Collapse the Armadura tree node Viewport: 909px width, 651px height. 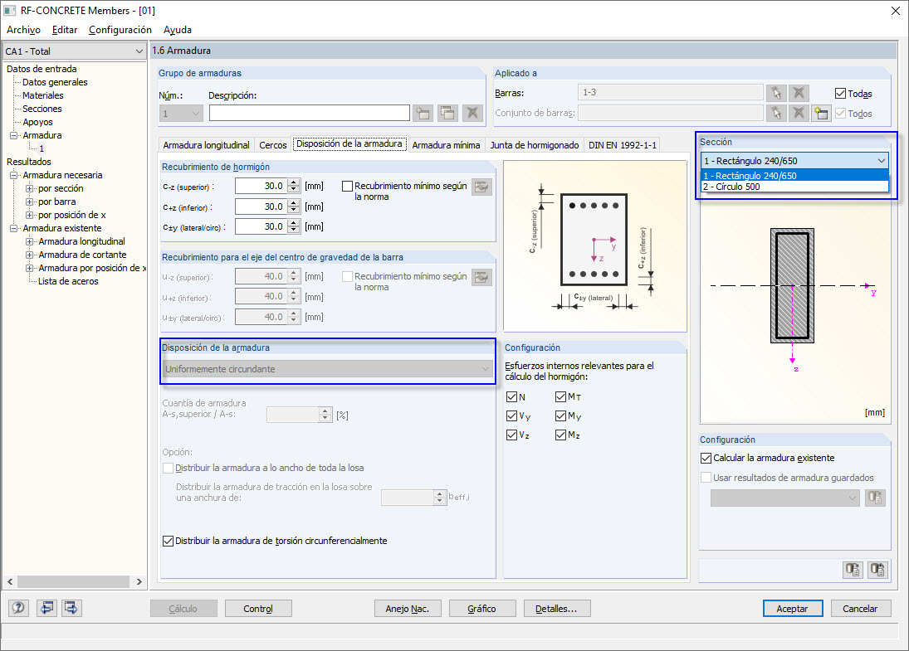[x=13, y=135]
